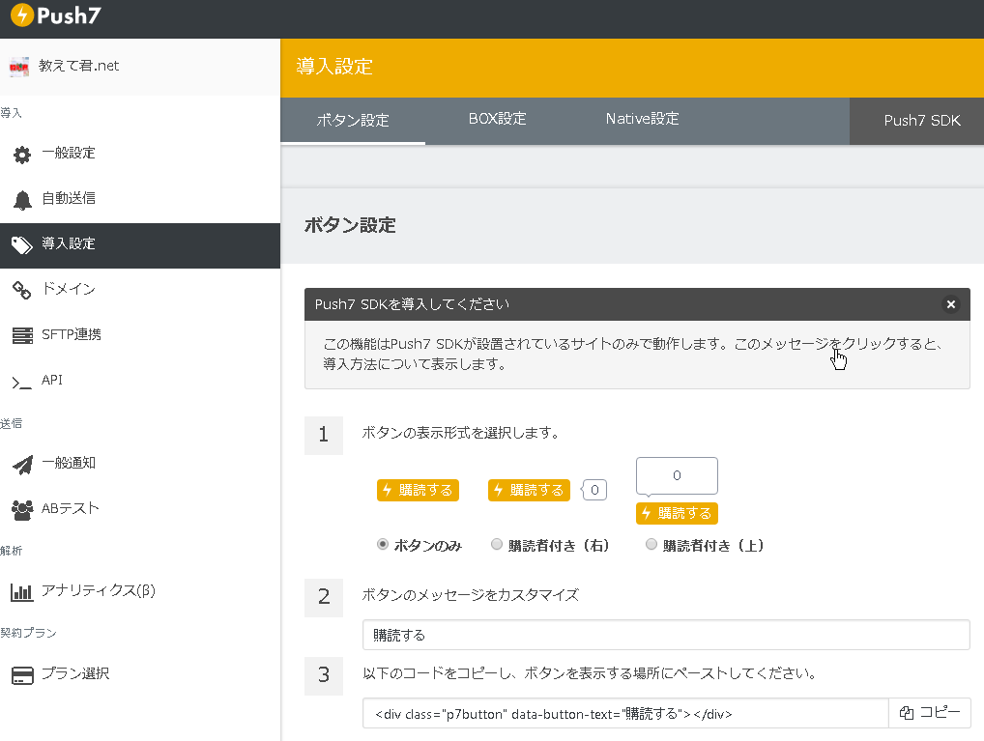Open SFTP連携 page
The width and height of the screenshot is (984, 741).
140,334
